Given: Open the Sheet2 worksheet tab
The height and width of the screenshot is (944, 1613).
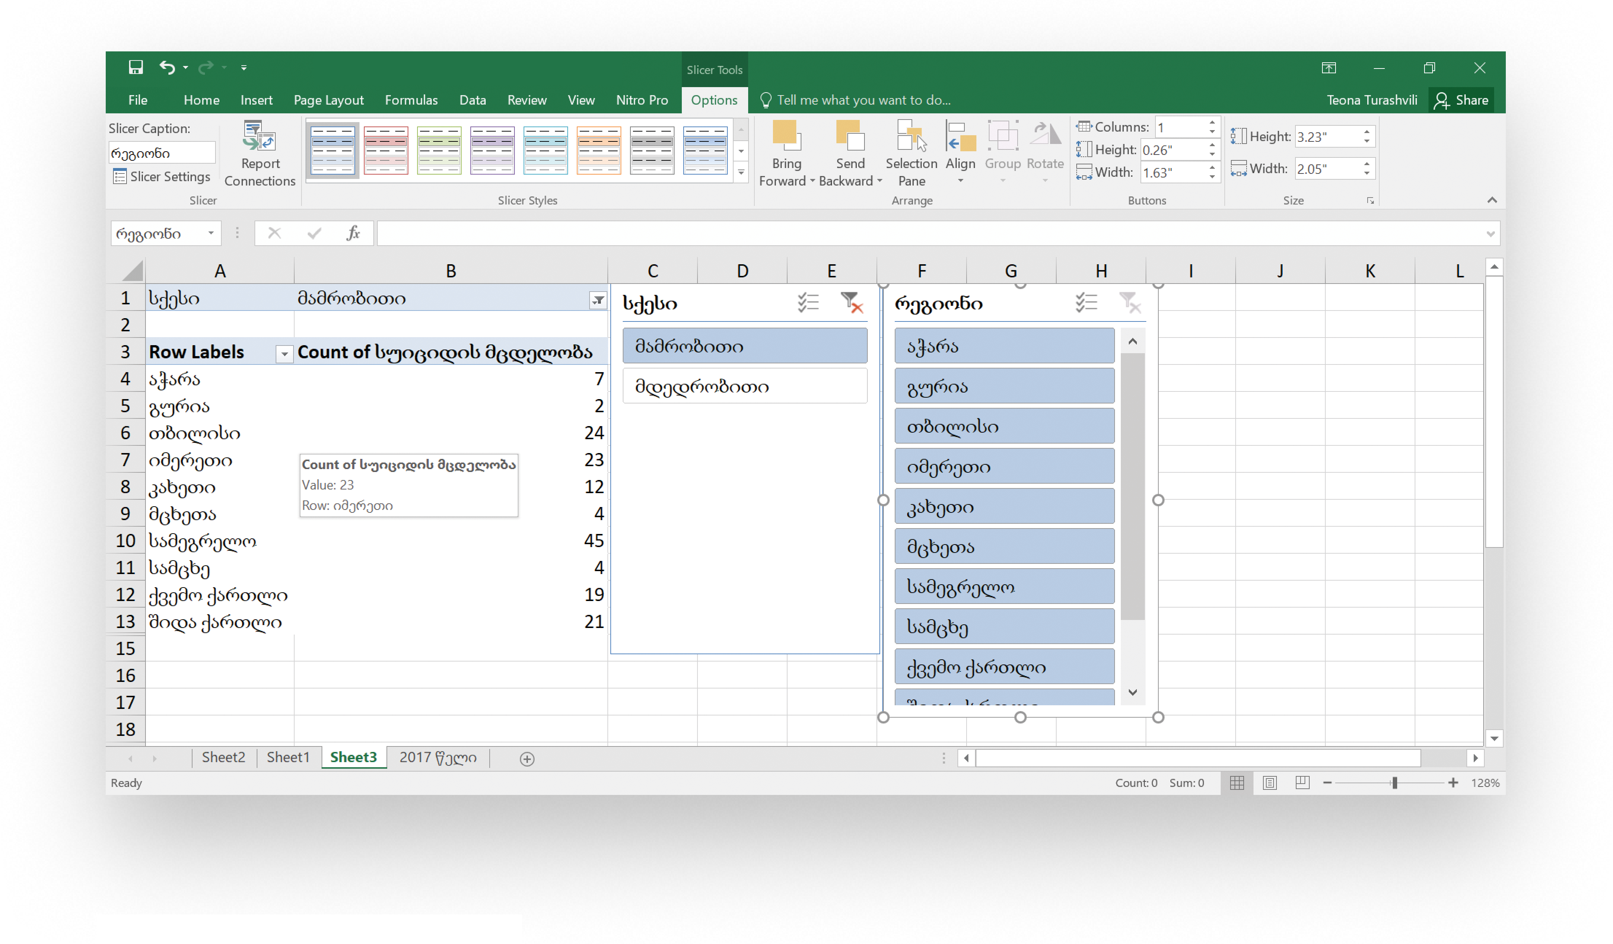Looking at the screenshot, I should click(x=224, y=757).
